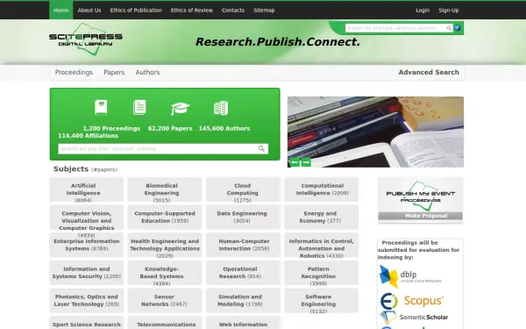Click the Proceedings book icon in green panel
The image size is (526, 329).
pyautogui.click(x=101, y=107)
